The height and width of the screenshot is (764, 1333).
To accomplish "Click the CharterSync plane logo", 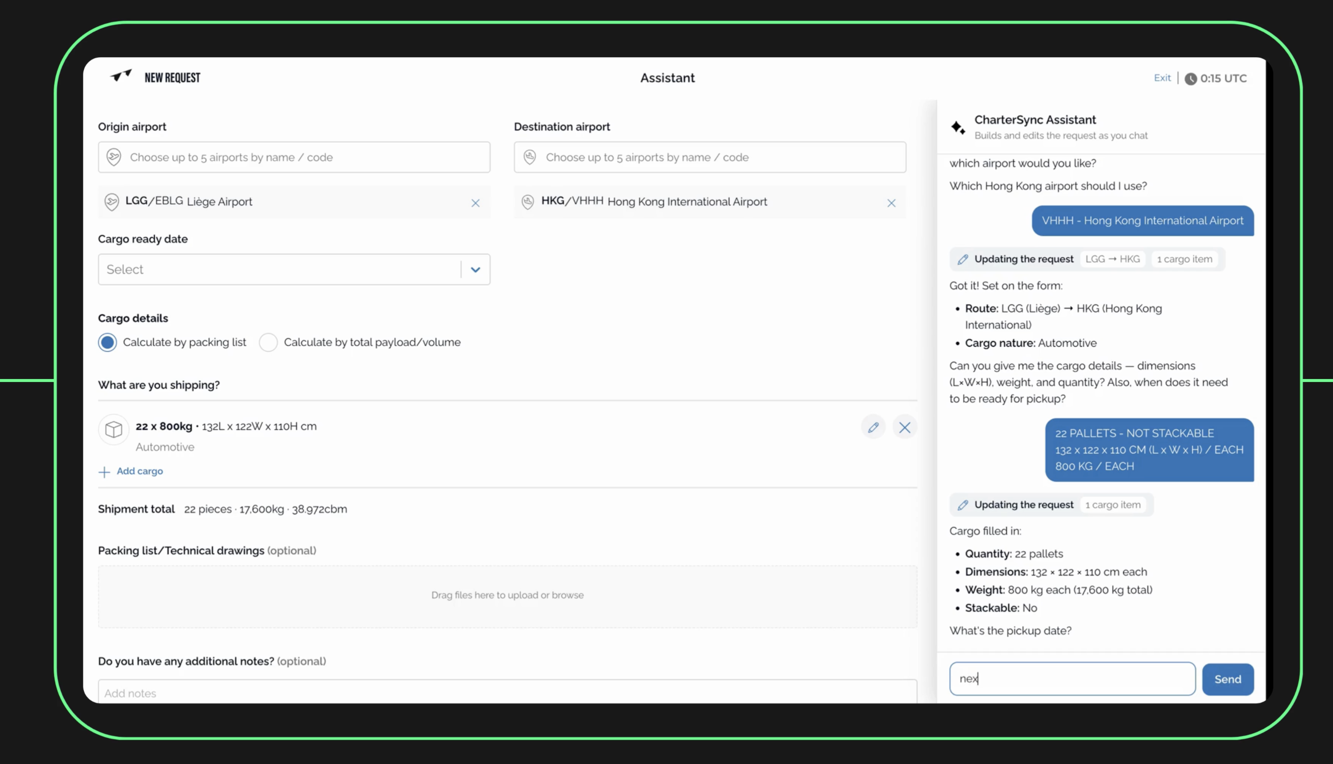I will coord(121,76).
